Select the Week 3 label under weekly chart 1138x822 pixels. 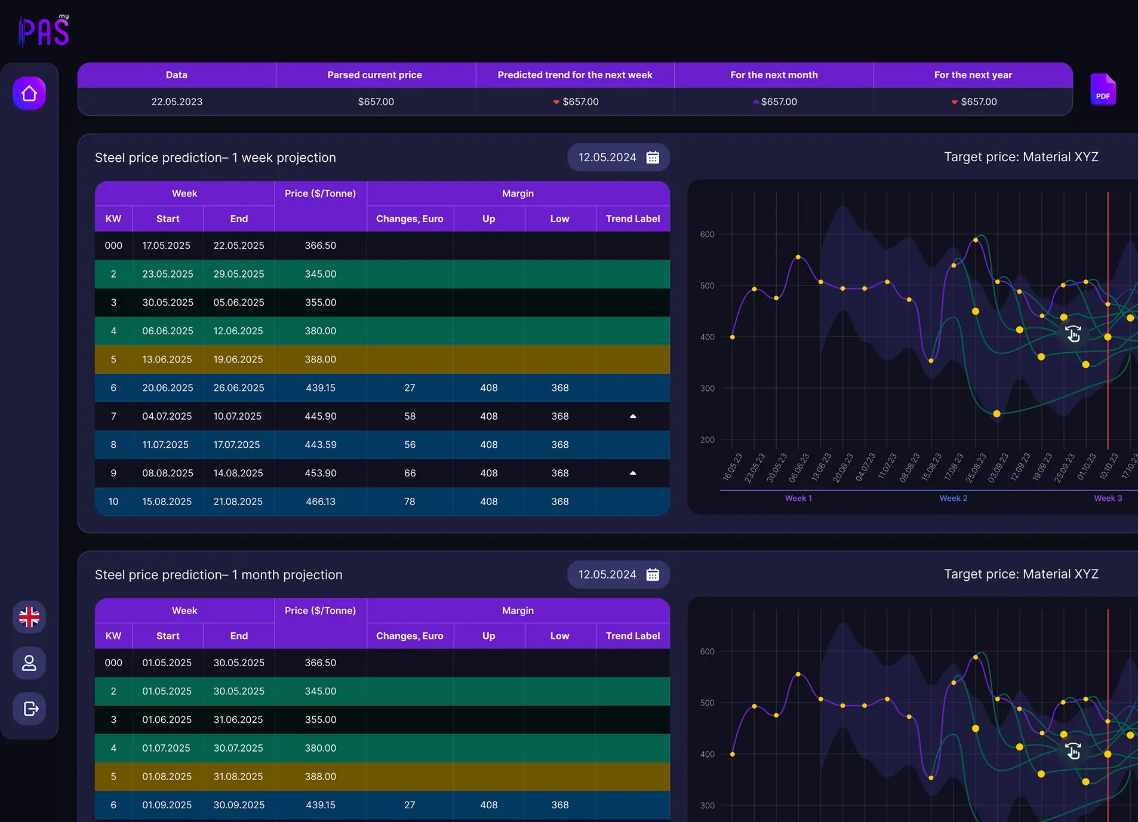tap(1108, 498)
